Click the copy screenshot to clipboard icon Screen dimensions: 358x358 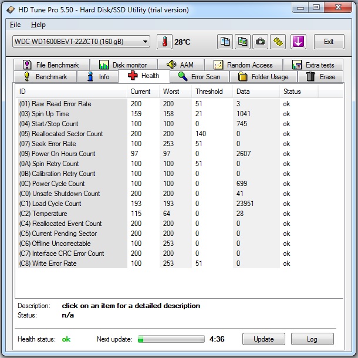242,42
